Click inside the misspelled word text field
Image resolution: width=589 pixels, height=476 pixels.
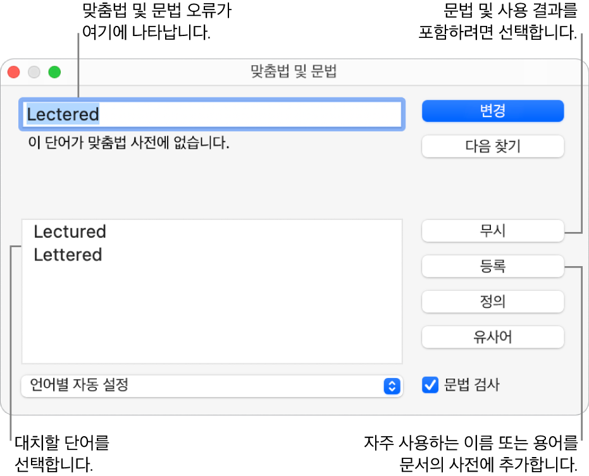pyautogui.click(x=212, y=114)
